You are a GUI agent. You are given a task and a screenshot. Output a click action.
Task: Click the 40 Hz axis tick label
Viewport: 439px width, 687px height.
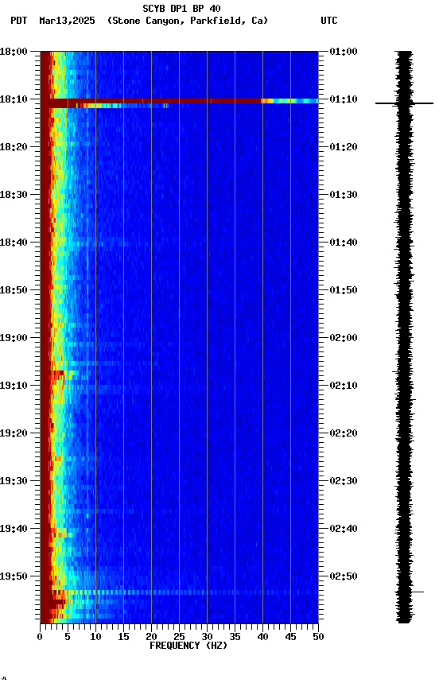(x=262, y=637)
